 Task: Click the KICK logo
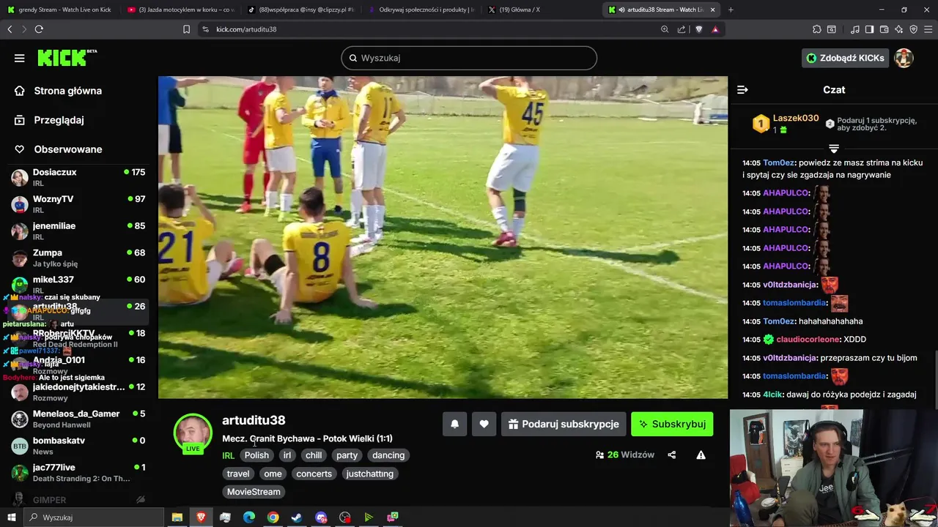click(x=67, y=58)
